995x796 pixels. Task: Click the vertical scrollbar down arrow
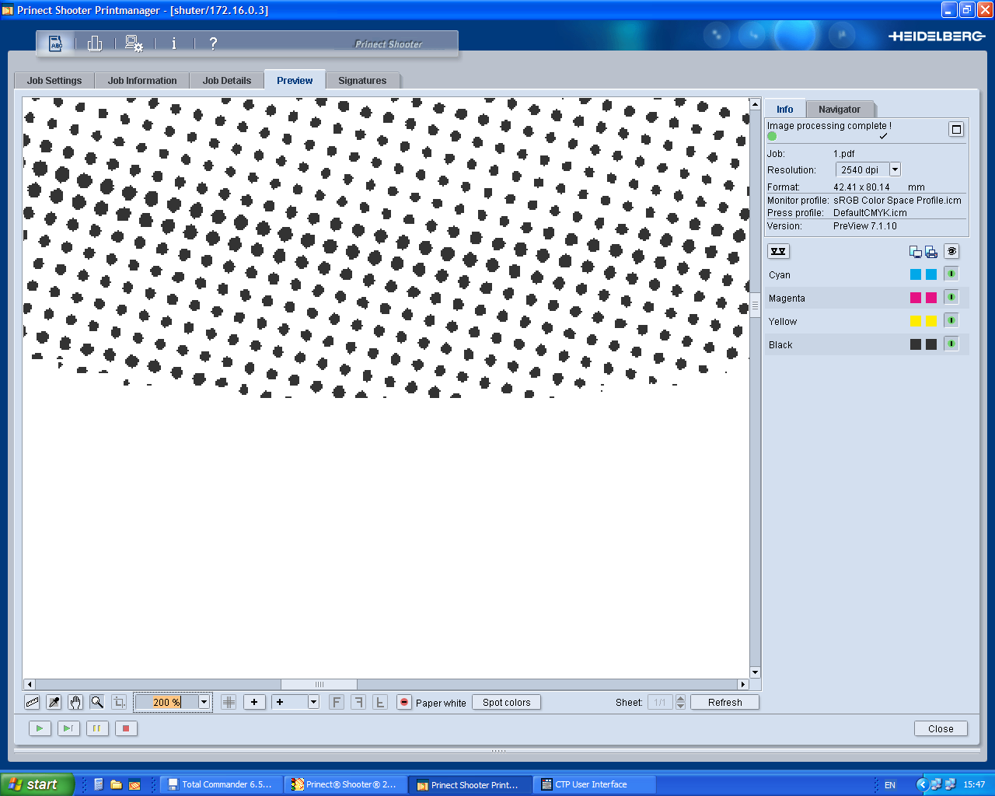755,672
